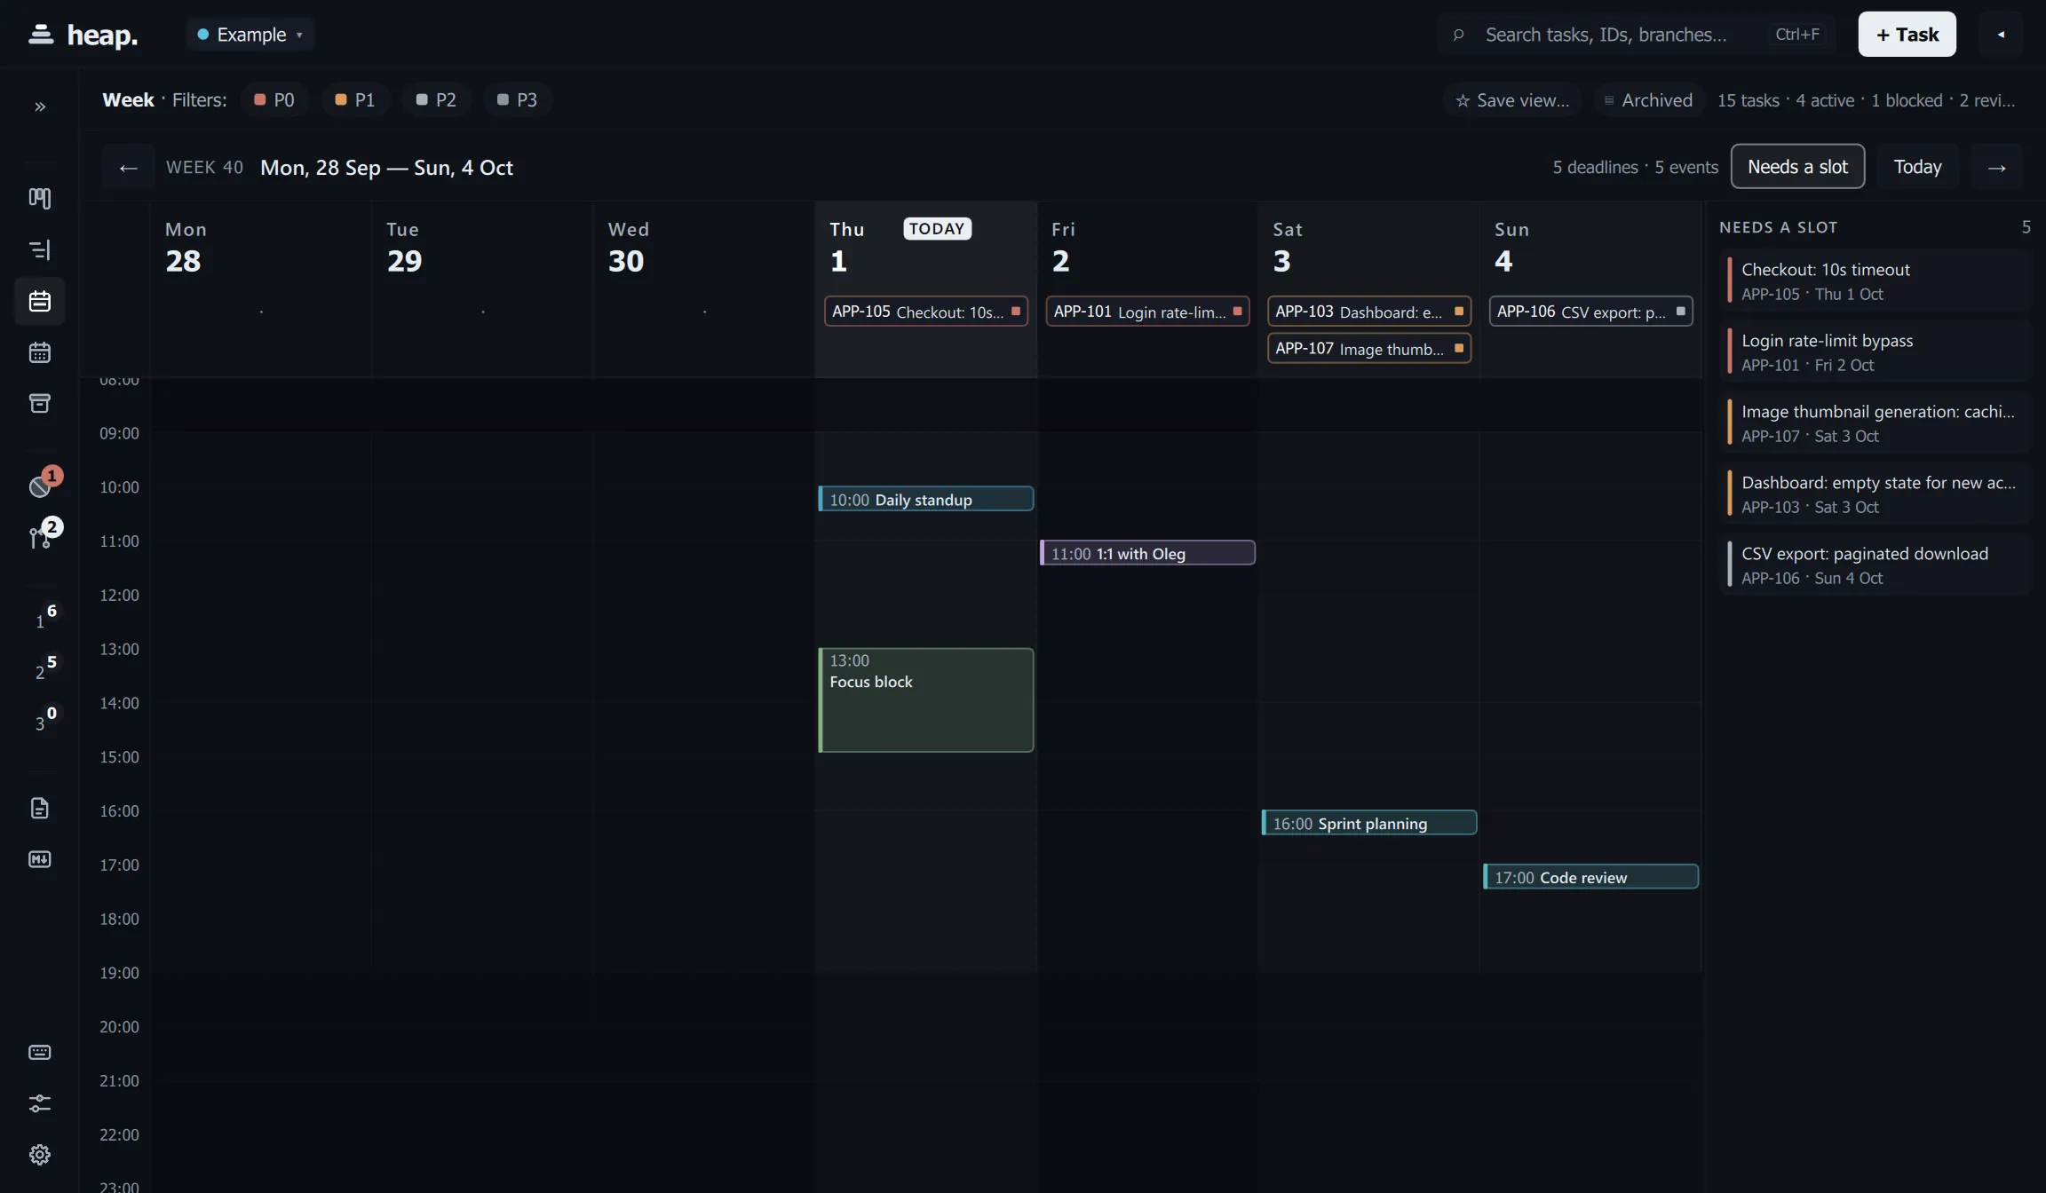The height and width of the screenshot is (1193, 2046).
Task: Toggle the Archived tasks filter
Action: (1648, 100)
